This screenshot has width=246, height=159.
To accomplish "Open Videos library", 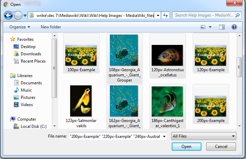I will click(27, 105).
